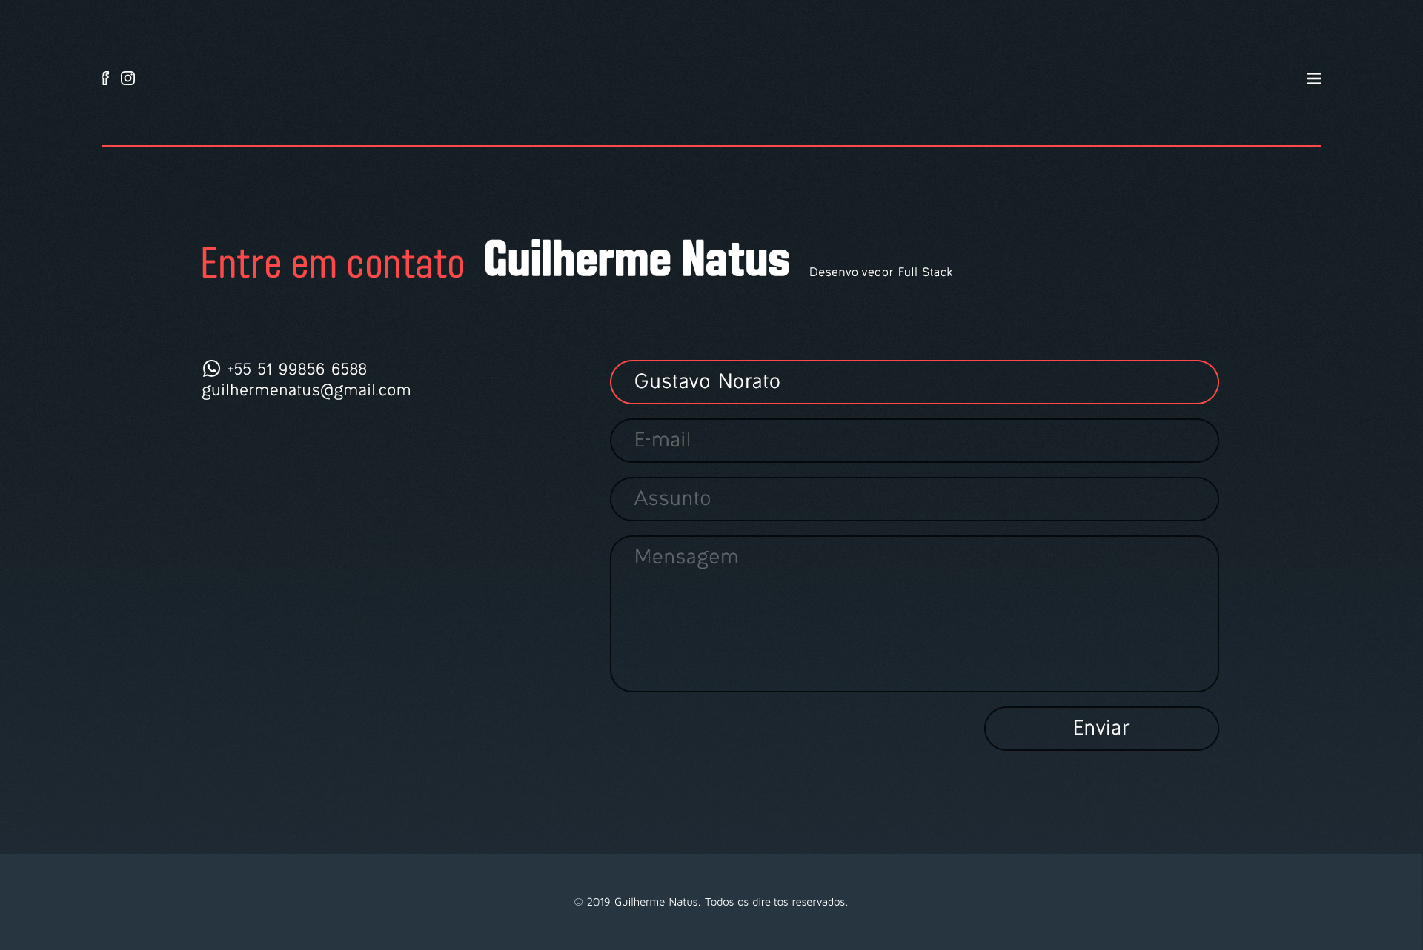Focus the name field containing Gustavo Norato

914,382
